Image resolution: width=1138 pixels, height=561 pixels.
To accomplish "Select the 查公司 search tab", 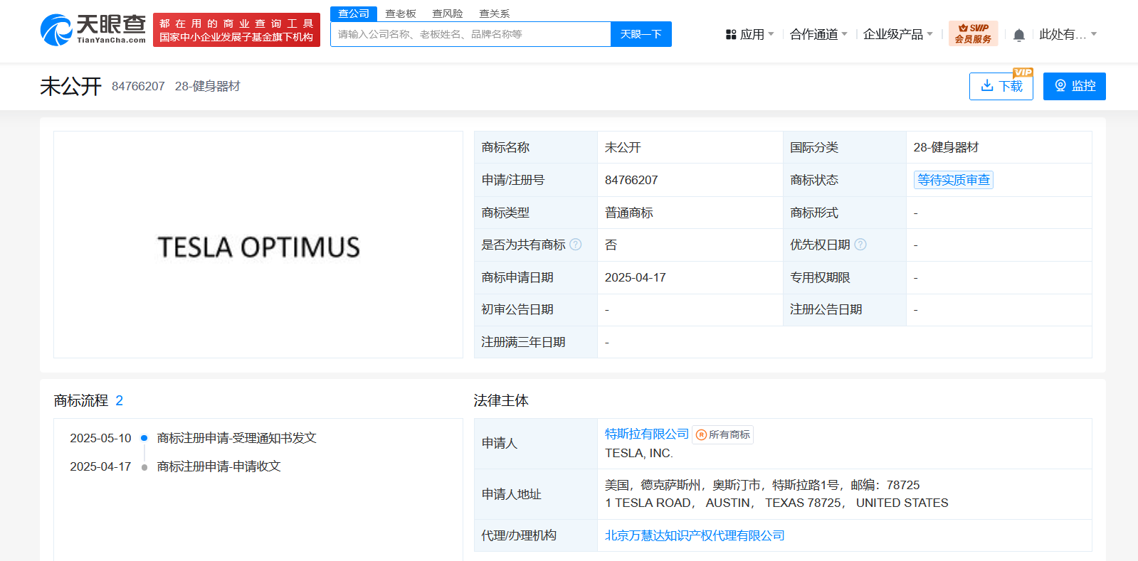I will pos(354,14).
